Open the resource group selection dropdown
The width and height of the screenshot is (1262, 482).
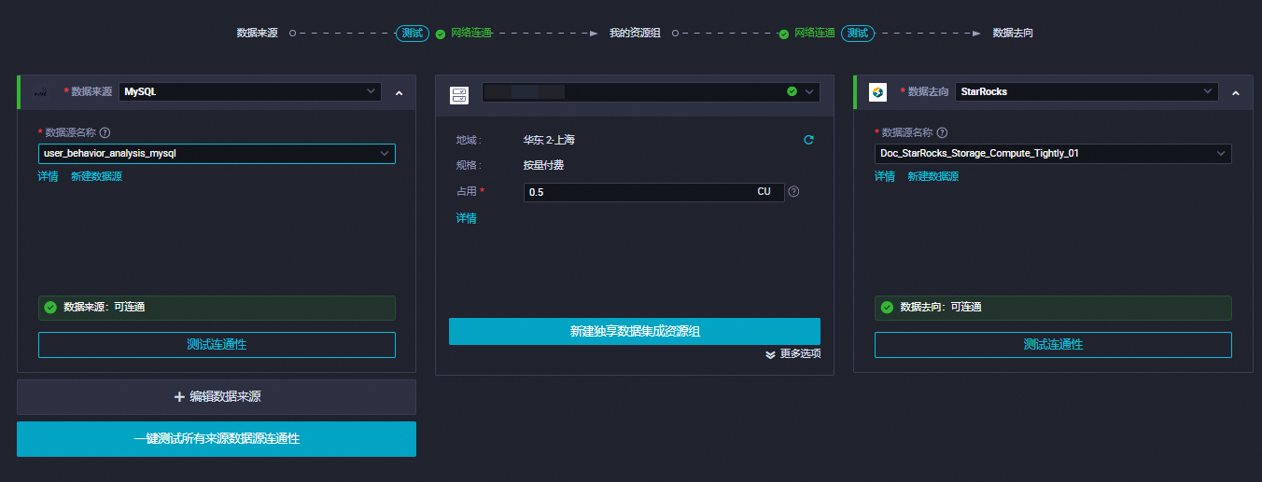[x=651, y=91]
